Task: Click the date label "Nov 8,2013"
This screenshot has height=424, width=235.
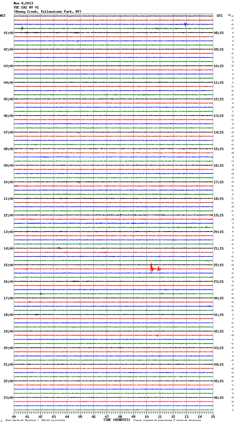Action: [x=23, y=3]
